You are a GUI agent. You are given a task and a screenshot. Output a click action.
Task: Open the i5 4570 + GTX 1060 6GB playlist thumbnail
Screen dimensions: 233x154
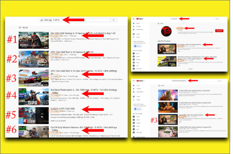point(33,116)
